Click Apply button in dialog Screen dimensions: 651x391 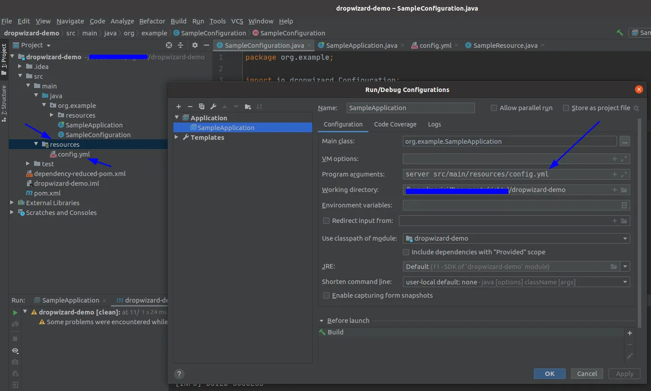[624, 374]
